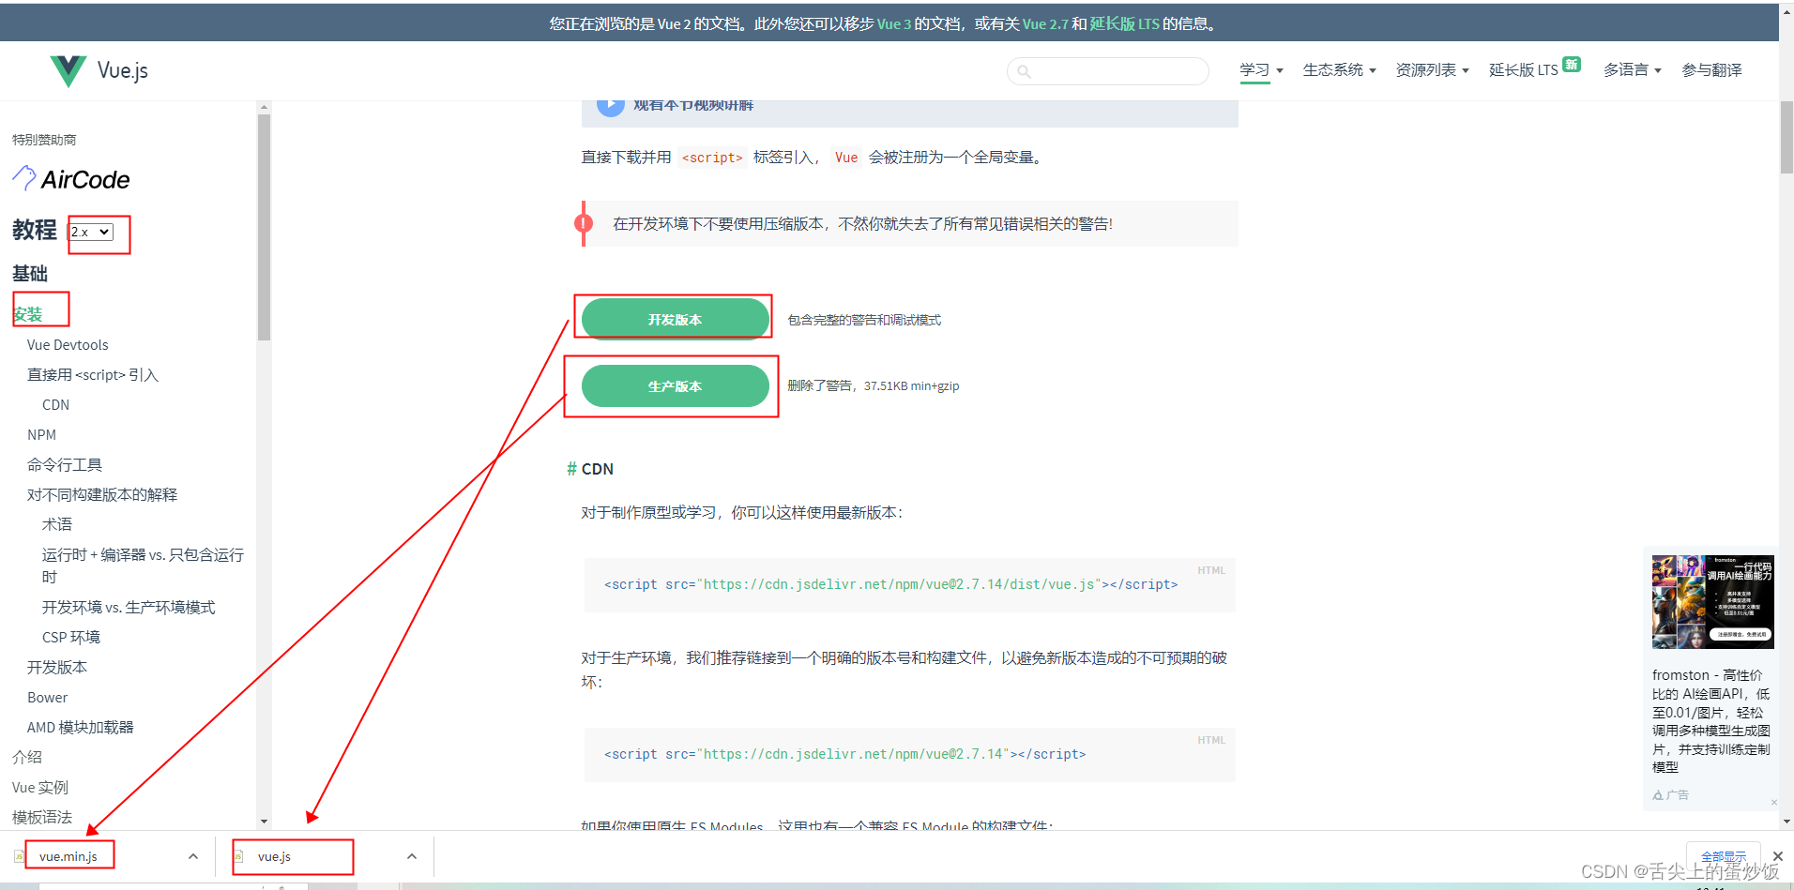The width and height of the screenshot is (1794, 890).
Task: Expand the 生态系统 menu
Action: 1339,70
